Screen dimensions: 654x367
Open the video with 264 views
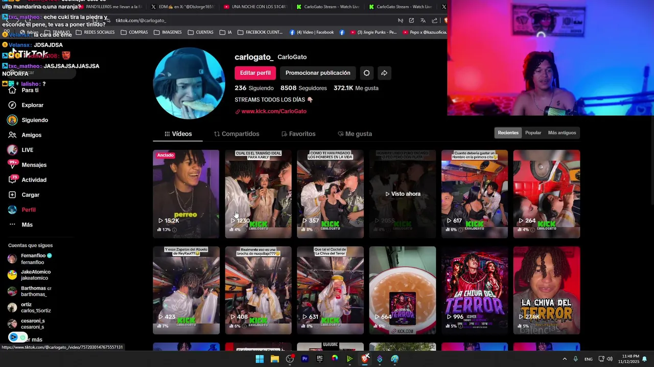pyautogui.click(x=546, y=194)
